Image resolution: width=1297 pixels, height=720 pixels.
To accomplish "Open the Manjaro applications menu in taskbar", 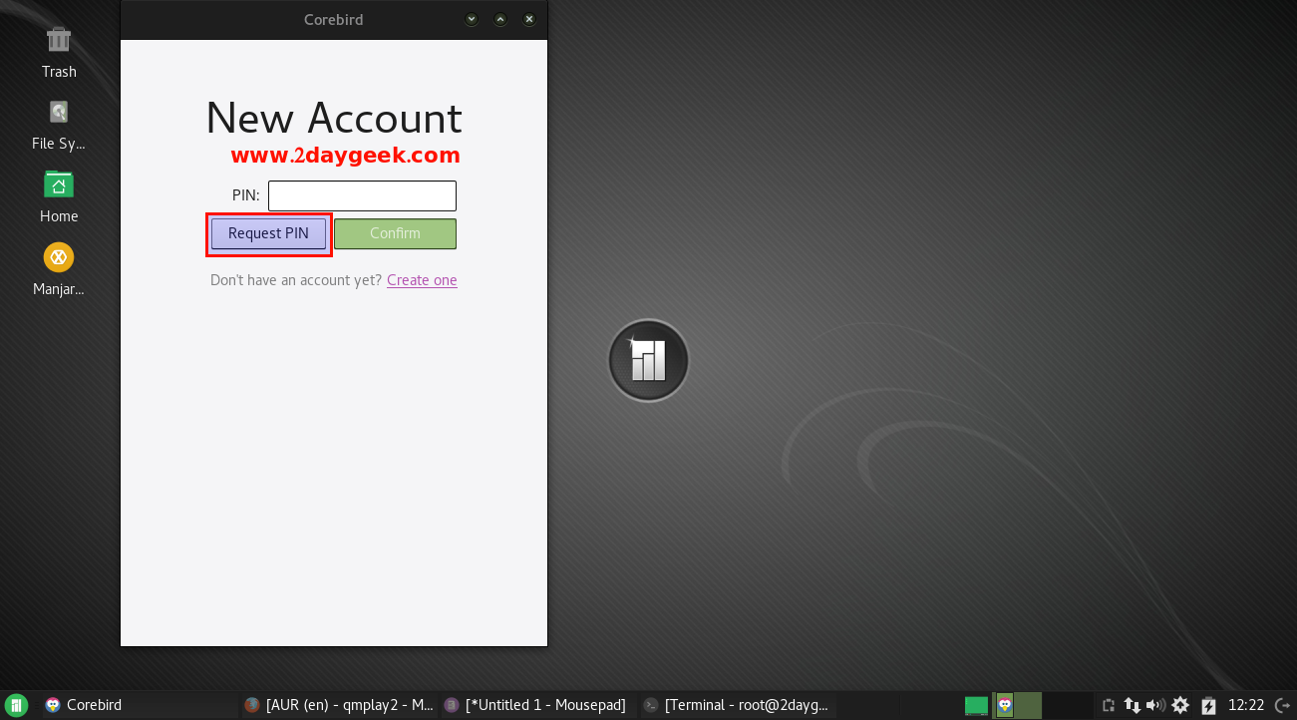I will point(17,705).
